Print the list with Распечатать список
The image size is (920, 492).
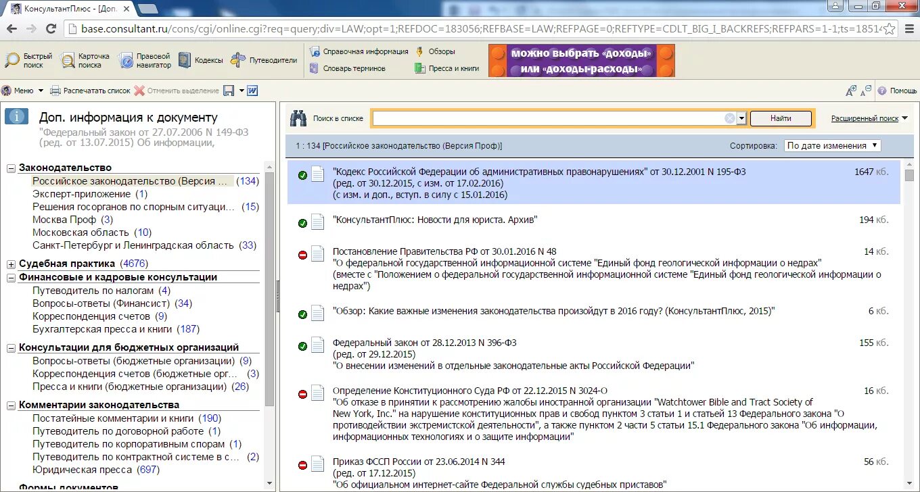[90, 91]
